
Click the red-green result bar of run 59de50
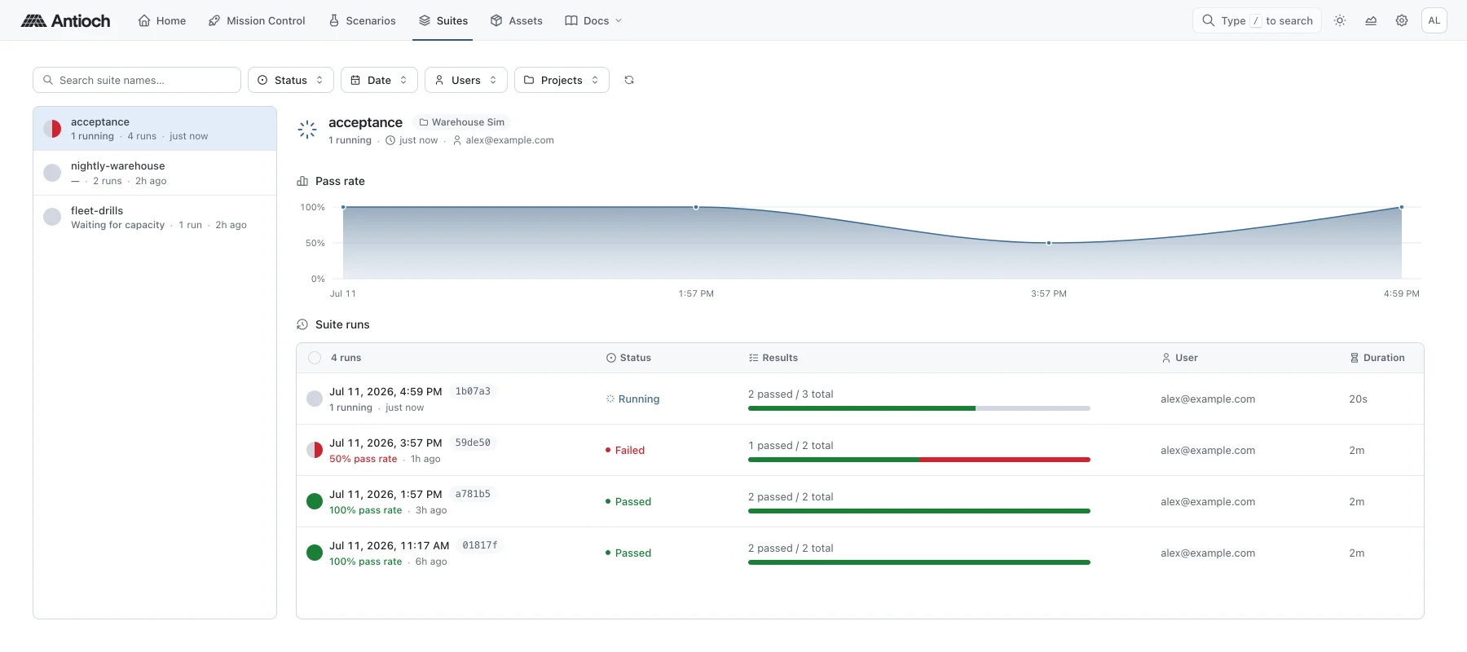click(919, 460)
